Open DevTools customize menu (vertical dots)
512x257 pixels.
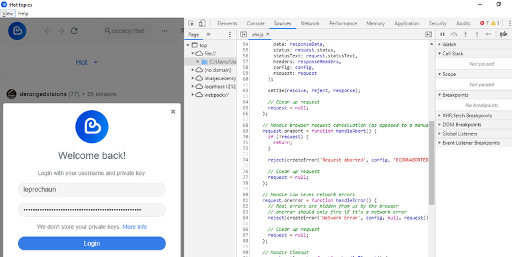click(x=509, y=23)
